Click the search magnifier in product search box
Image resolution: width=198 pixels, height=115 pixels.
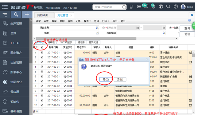[x=124, y=7]
